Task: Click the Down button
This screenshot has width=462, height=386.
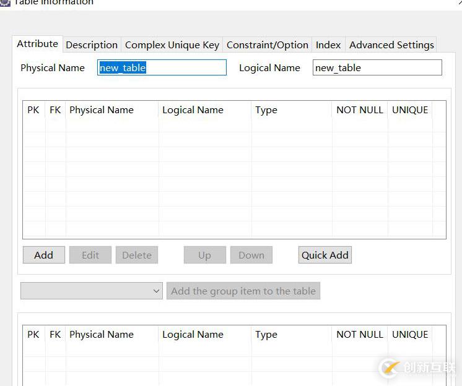Action: [251, 255]
